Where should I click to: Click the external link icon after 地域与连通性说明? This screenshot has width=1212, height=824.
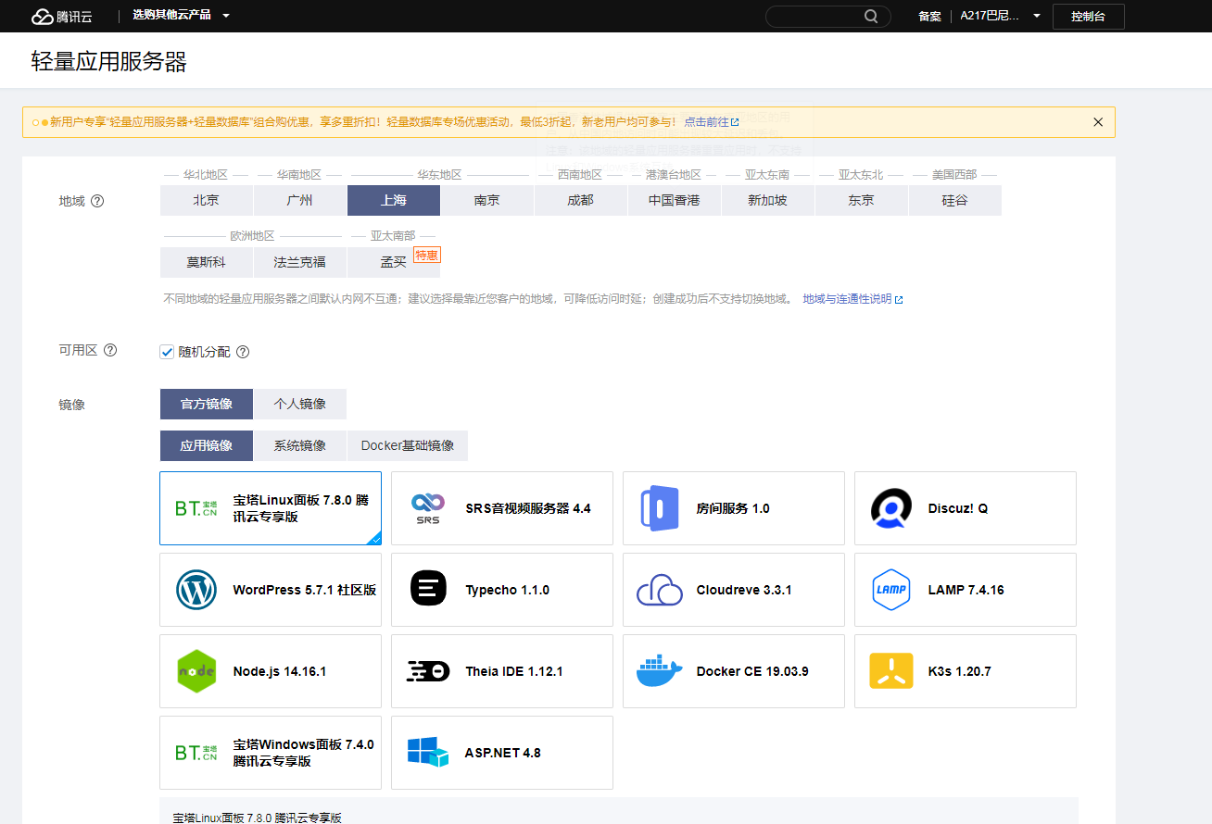(899, 299)
